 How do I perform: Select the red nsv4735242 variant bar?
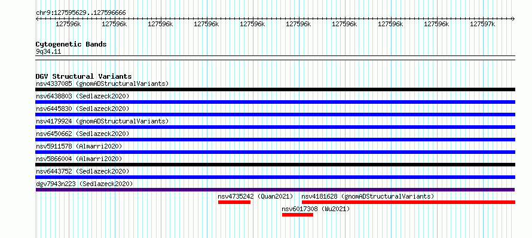pyautogui.click(x=234, y=202)
